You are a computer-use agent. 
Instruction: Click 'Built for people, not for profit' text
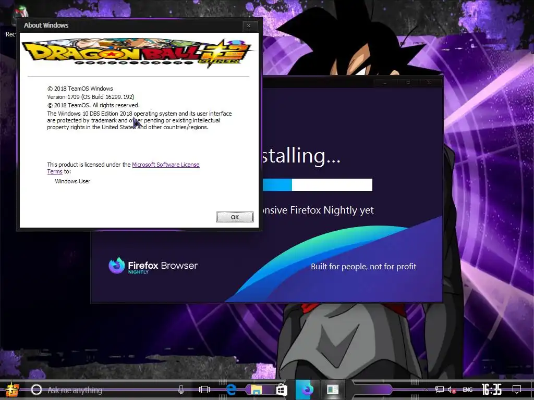[363, 266]
